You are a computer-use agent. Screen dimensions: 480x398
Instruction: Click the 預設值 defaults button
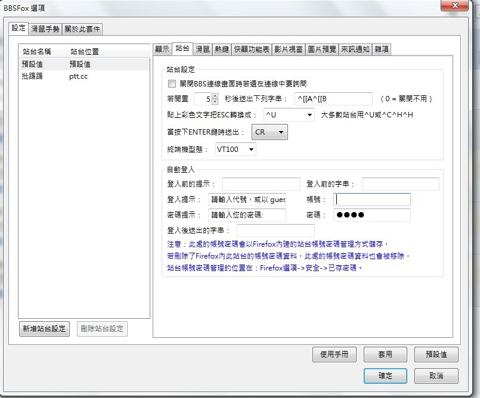point(436,355)
